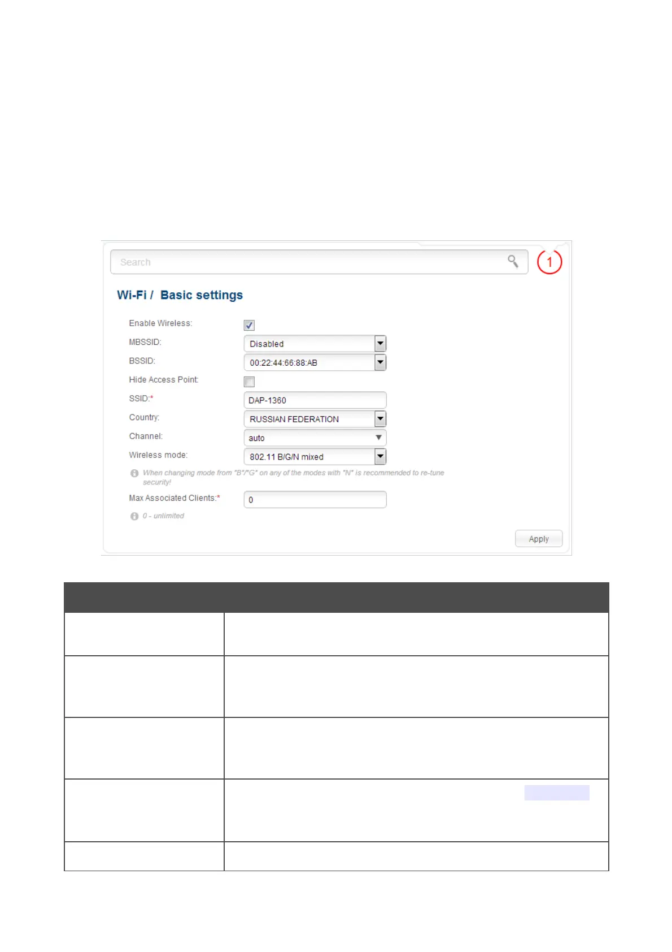This screenshot has width=672, height=952.
Task: Click the info icon next to '0 - unlimited'
Action: (x=134, y=516)
